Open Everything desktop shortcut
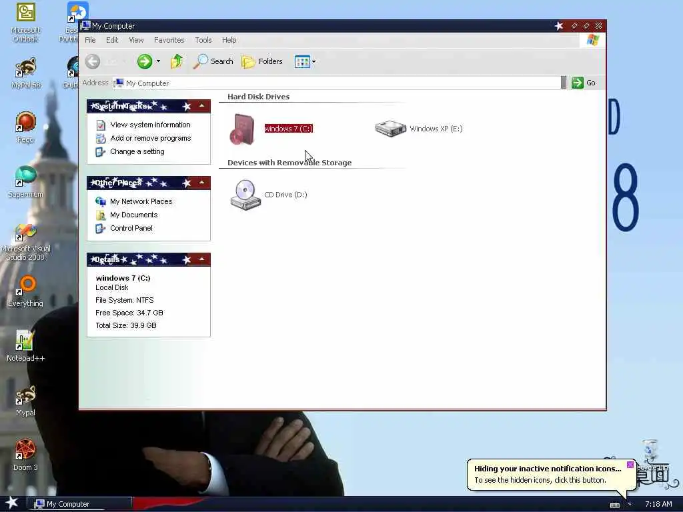Viewport: 683px width, 512px height. pos(25,292)
